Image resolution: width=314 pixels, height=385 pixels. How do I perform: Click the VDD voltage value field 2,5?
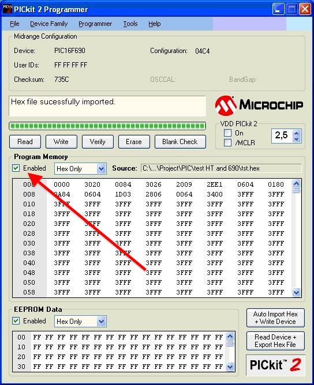[x=282, y=135]
